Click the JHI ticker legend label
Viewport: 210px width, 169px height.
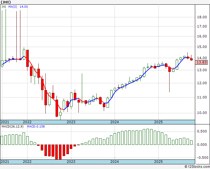[x=4, y=6]
